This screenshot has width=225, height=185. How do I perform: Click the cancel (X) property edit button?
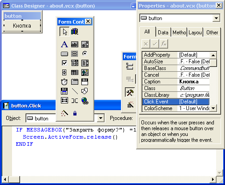pos(146,44)
